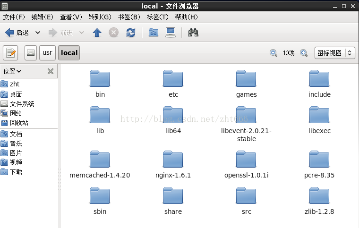Select 视频 bookmark in sidebar
359x228 pixels.
tap(29, 162)
